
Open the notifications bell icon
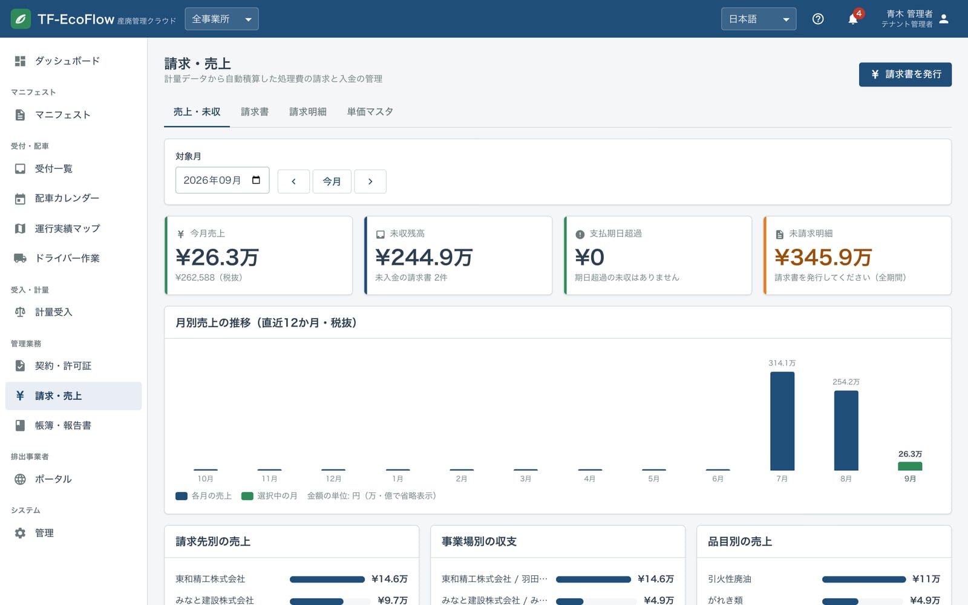pyautogui.click(x=852, y=19)
